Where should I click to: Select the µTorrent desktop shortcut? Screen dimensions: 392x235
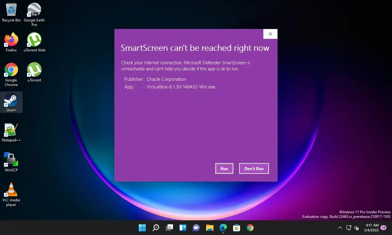click(x=34, y=72)
